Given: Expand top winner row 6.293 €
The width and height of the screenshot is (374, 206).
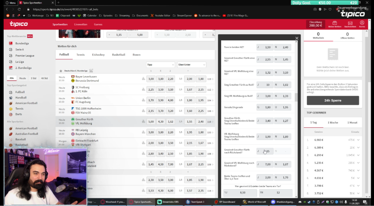Looking at the screenshot, I should pos(358,155).
